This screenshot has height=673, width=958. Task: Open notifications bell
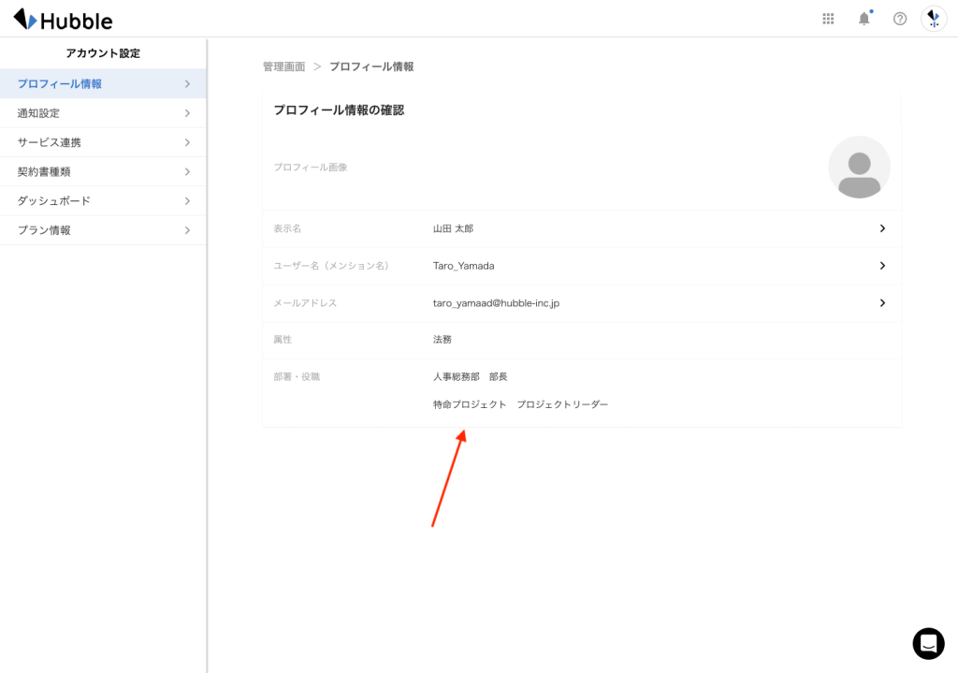click(x=864, y=19)
